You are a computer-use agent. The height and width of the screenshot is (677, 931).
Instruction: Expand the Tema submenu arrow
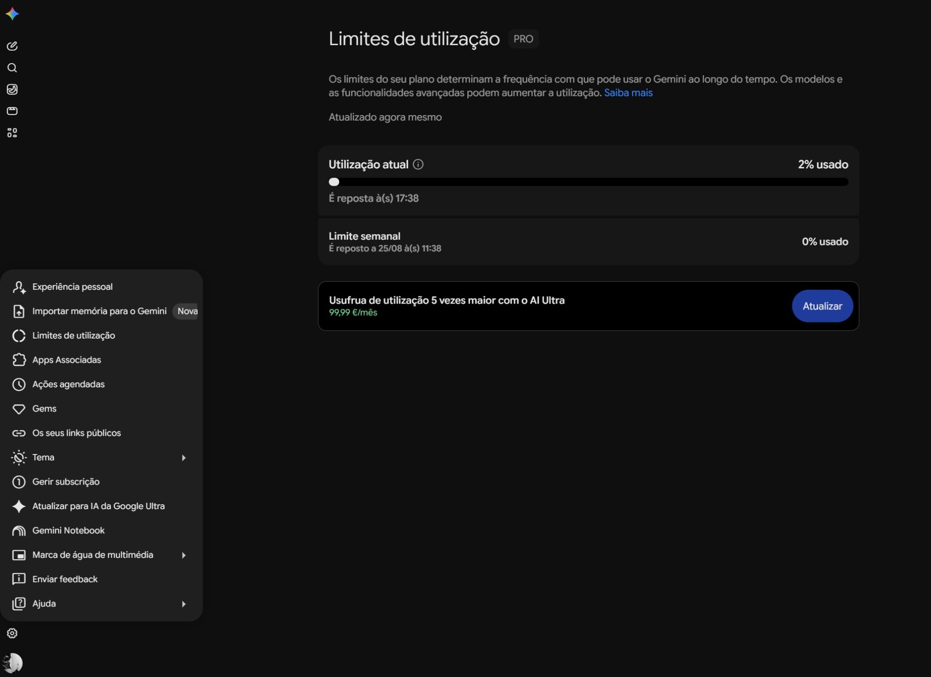coord(184,458)
